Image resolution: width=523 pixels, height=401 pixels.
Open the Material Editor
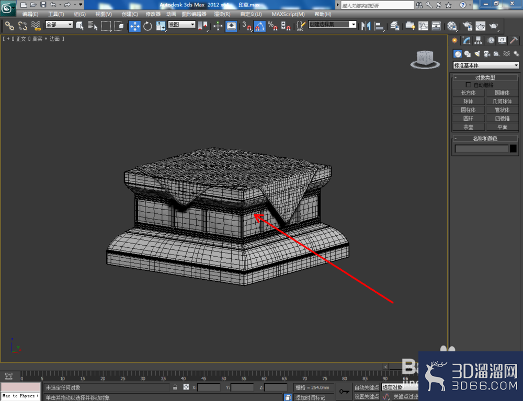coord(452,26)
